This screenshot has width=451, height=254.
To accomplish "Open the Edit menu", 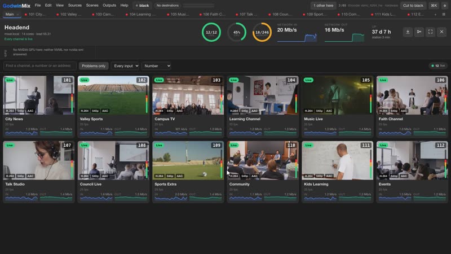I will click(48, 6).
